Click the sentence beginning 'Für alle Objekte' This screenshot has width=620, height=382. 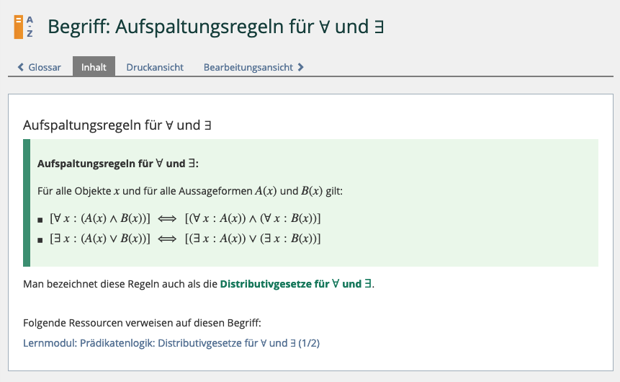tap(191, 191)
